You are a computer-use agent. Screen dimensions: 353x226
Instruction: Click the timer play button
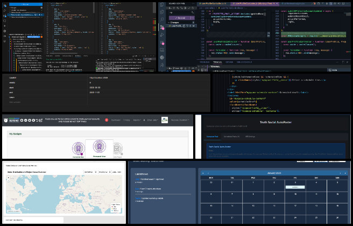30,120
